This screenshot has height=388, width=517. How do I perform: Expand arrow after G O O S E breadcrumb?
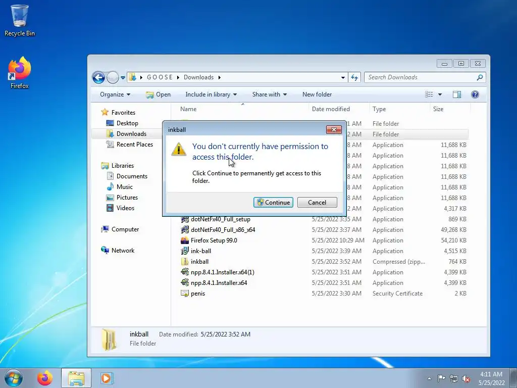point(178,77)
